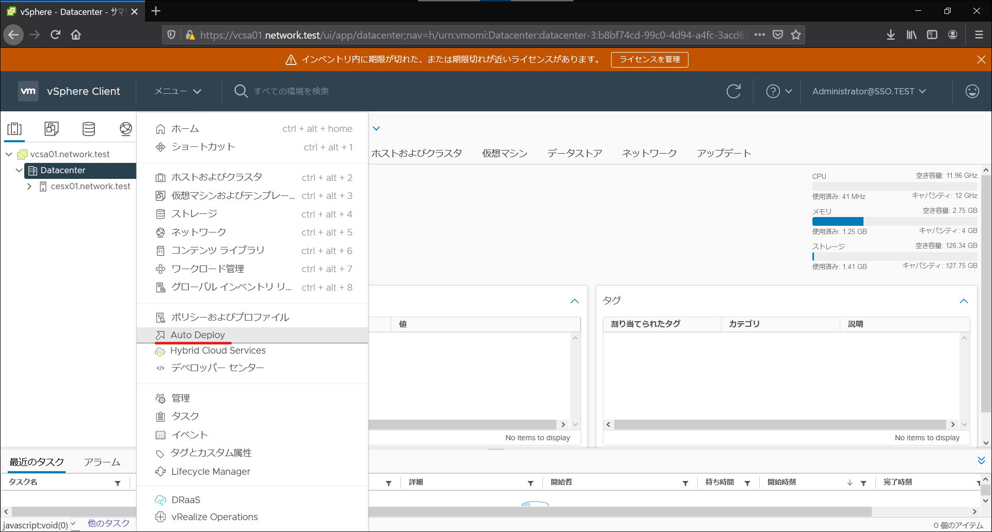Open the Administrator@SSO.TEST user dropdown
Screen dimensions: 992x532
pyautogui.click(x=869, y=91)
